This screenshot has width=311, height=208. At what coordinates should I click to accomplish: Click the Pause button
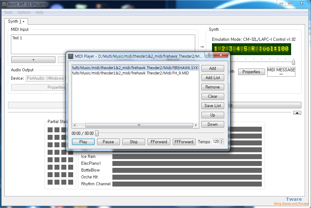(108, 142)
